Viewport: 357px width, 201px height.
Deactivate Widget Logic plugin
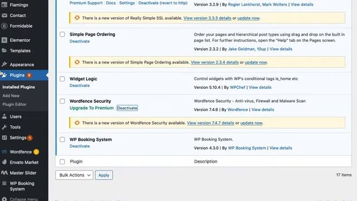tap(79, 85)
